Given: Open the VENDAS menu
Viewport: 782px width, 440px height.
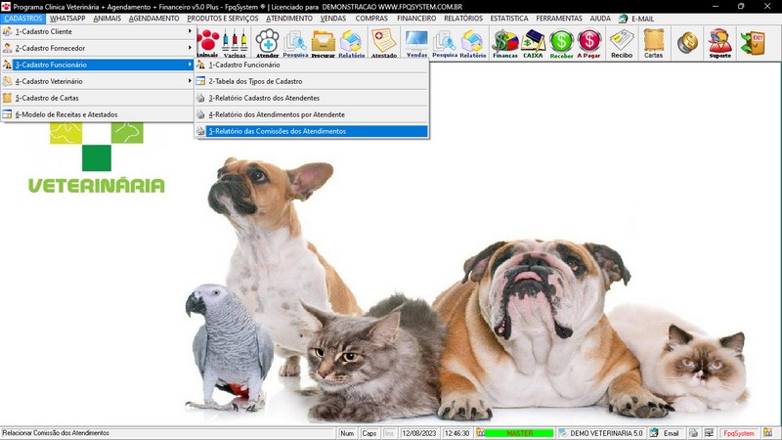Looking at the screenshot, I should tap(333, 19).
